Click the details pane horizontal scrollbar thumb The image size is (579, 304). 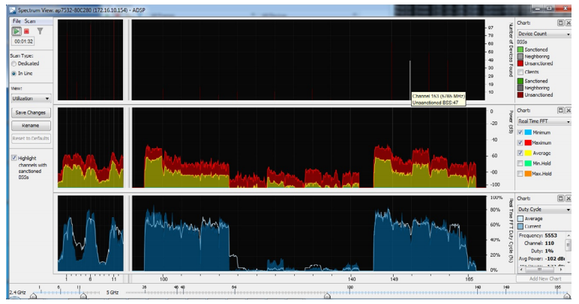coord(540,270)
